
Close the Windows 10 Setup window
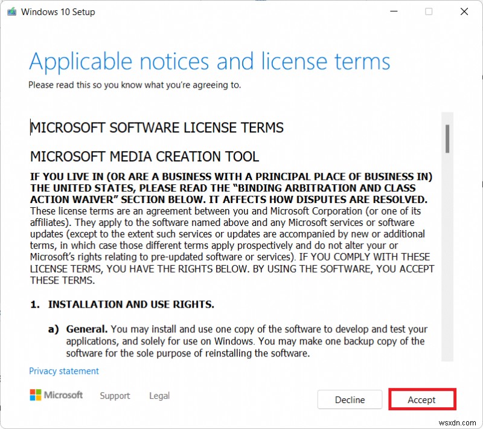point(464,11)
